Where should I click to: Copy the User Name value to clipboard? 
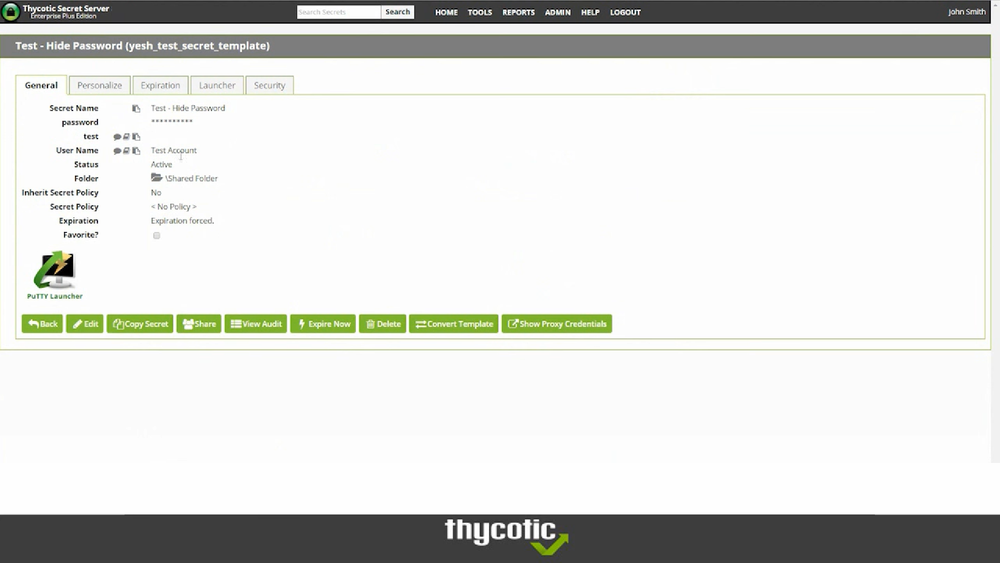(x=137, y=151)
